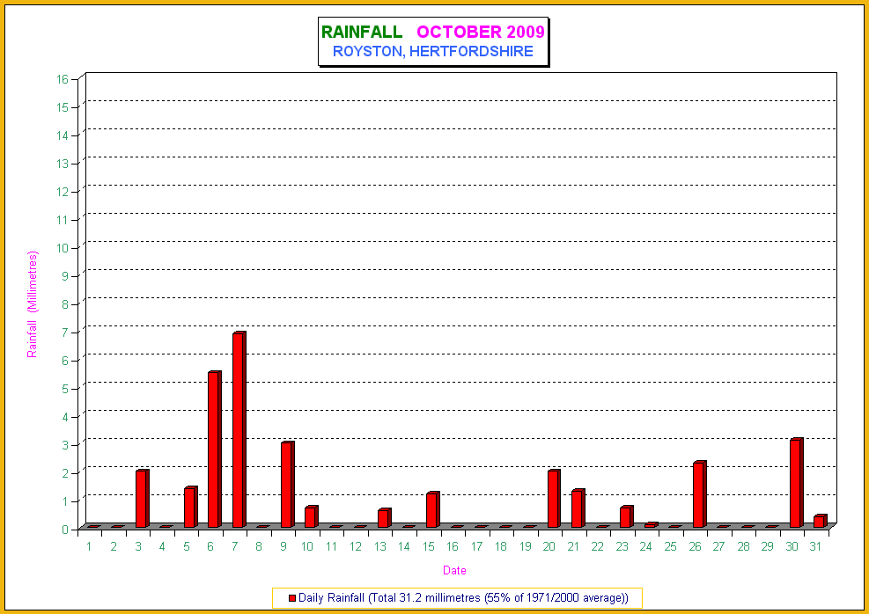
Task: Click the red bar for date 15
Action: 432,509
